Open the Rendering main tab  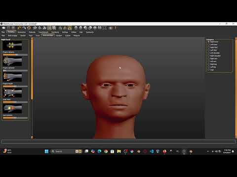coord(55,32)
